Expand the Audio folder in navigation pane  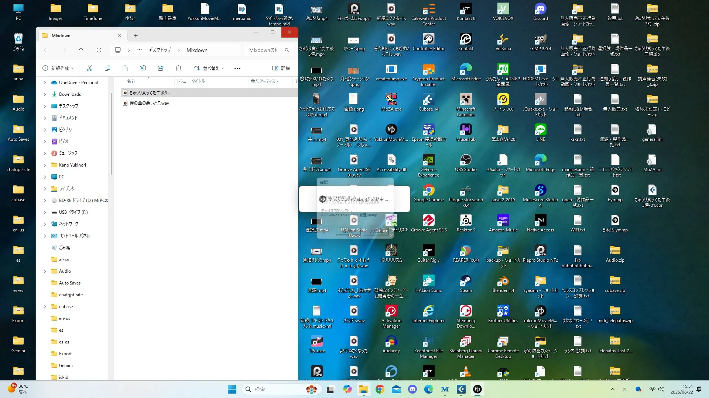point(45,271)
